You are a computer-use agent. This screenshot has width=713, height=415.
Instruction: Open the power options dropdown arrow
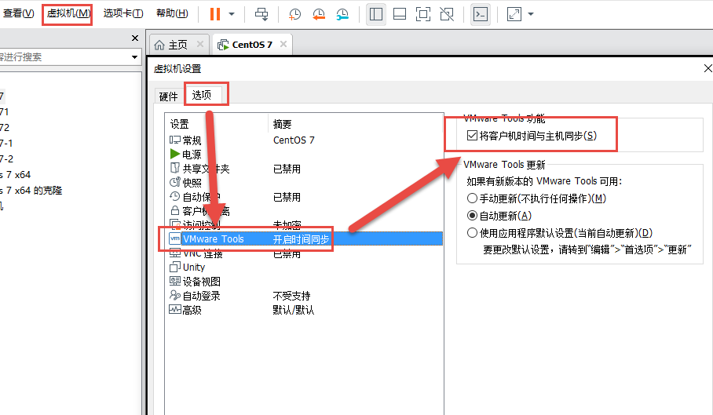pyautogui.click(x=232, y=14)
